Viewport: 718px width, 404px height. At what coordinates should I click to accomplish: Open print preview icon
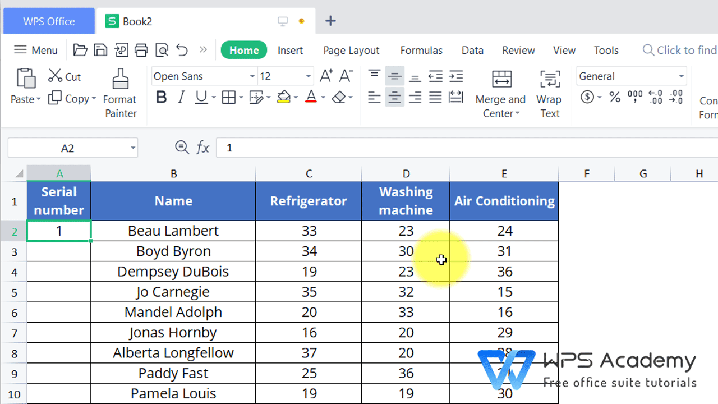(162, 50)
